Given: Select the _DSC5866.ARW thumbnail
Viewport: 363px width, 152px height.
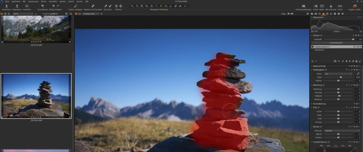Looking at the screenshot, I should [x=36, y=96].
